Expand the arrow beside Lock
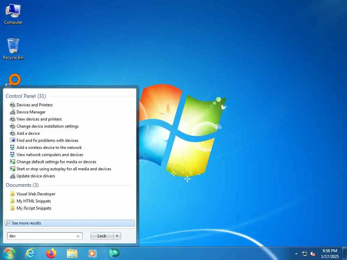The width and height of the screenshot is (347, 260). 117,236
